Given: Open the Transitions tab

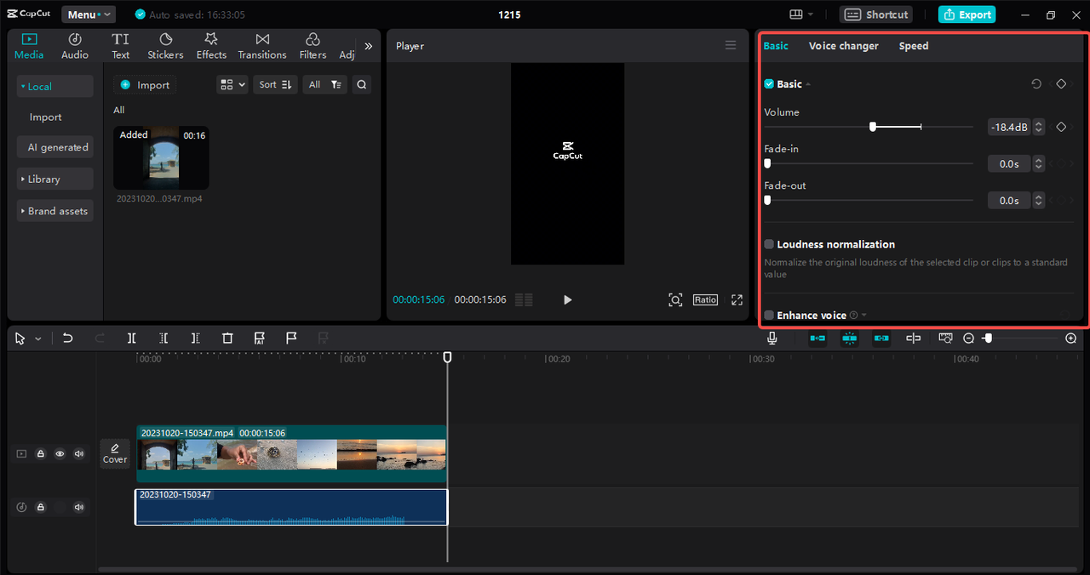Looking at the screenshot, I should click(x=262, y=47).
